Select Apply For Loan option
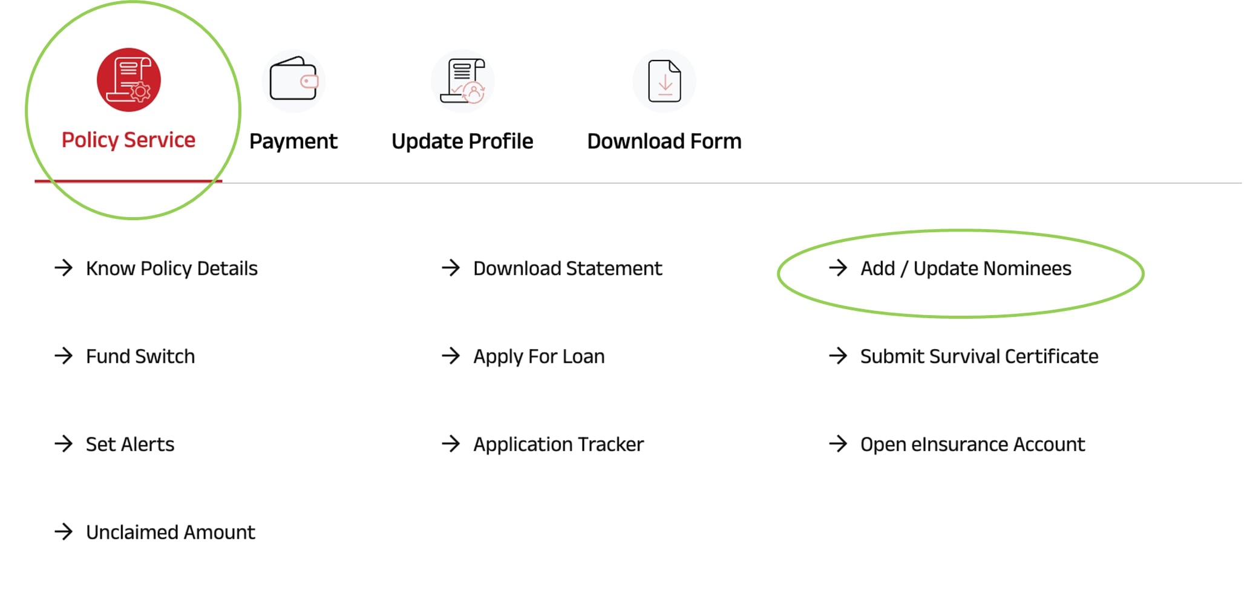Viewport: 1250px width, 603px height. (x=538, y=356)
